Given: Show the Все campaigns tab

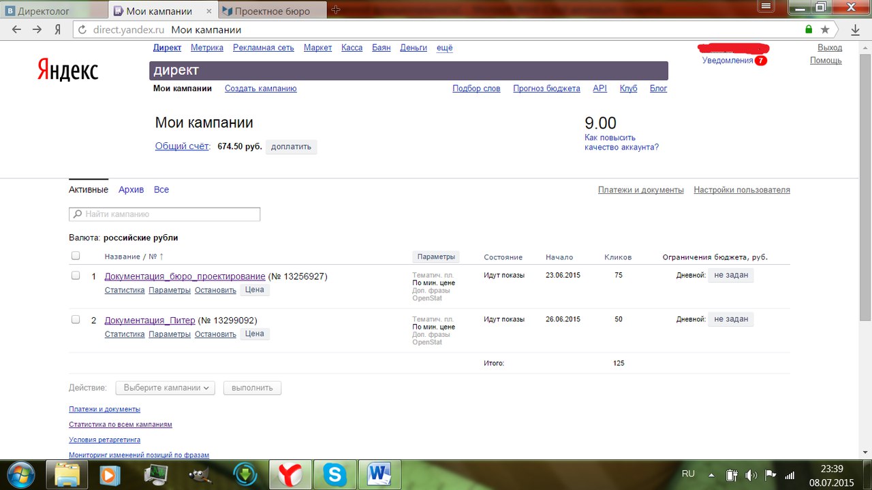Looking at the screenshot, I should pyautogui.click(x=161, y=190).
